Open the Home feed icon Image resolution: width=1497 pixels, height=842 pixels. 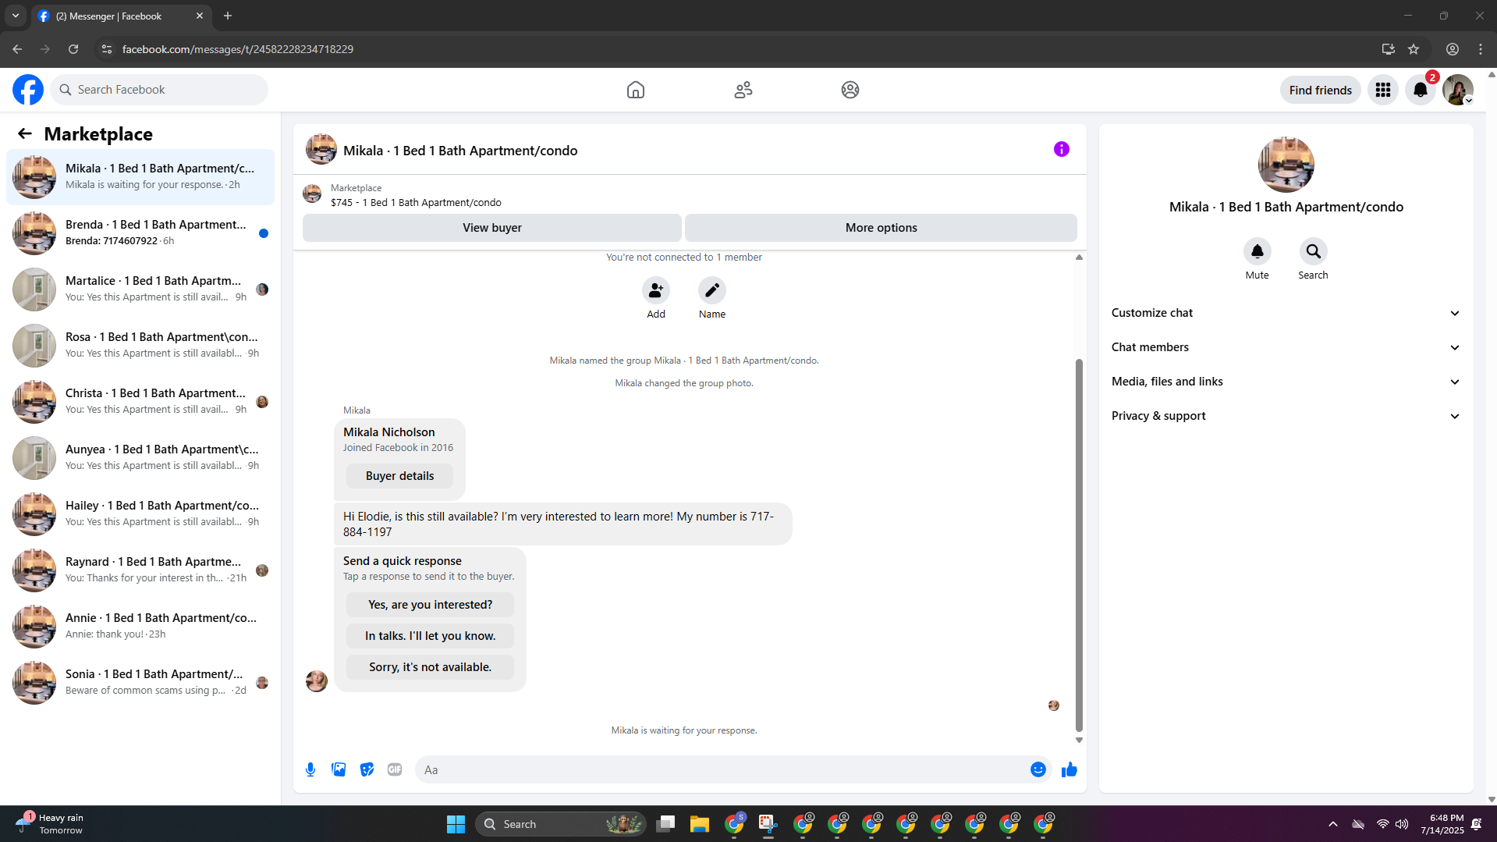[x=636, y=90]
